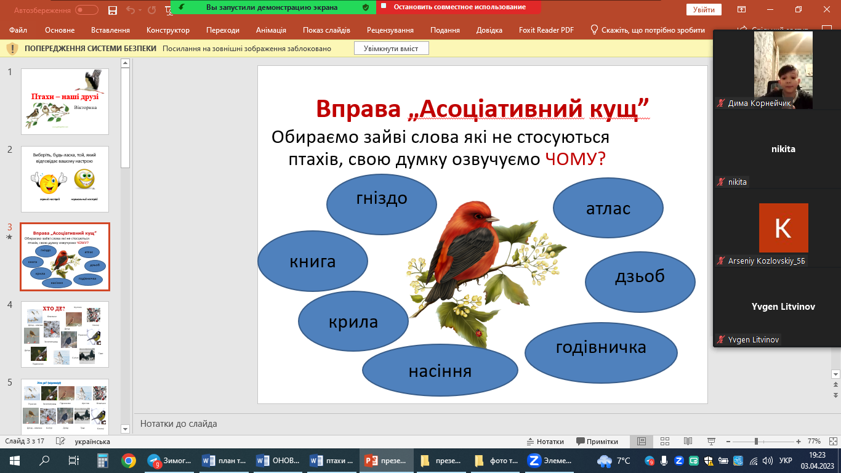Select slide 2 thumbnail with smiley faces

[65, 179]
